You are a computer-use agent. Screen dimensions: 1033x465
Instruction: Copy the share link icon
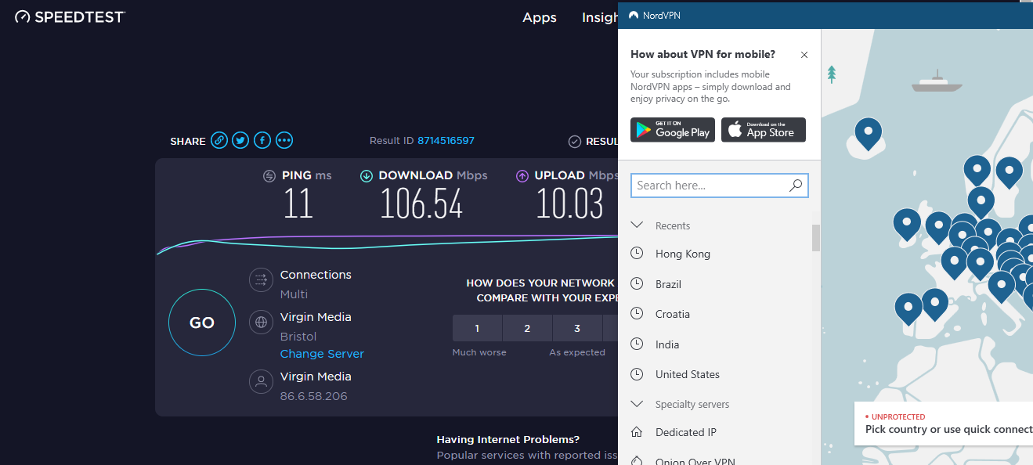[219, 141]
